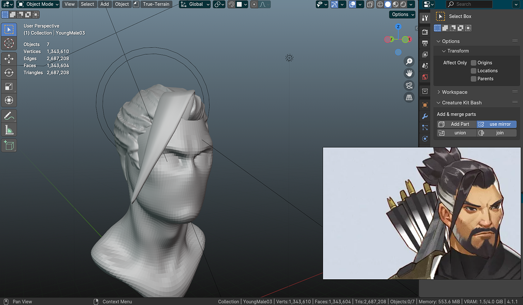Open Global transform orientation dropdown
Image resolution: width=523 pixels, height=305 pixels.
click(195, 5)
